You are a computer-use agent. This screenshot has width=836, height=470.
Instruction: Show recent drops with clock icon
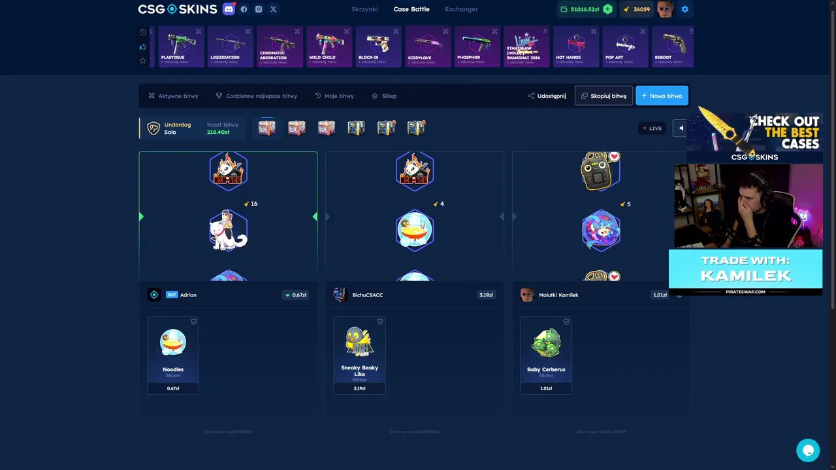[143, 32]
